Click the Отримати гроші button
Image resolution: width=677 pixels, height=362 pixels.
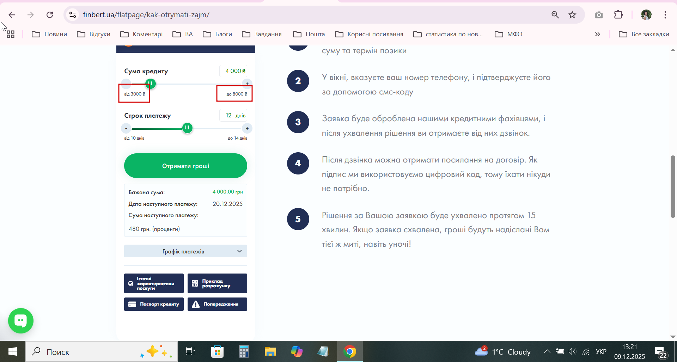coord(185,166)
